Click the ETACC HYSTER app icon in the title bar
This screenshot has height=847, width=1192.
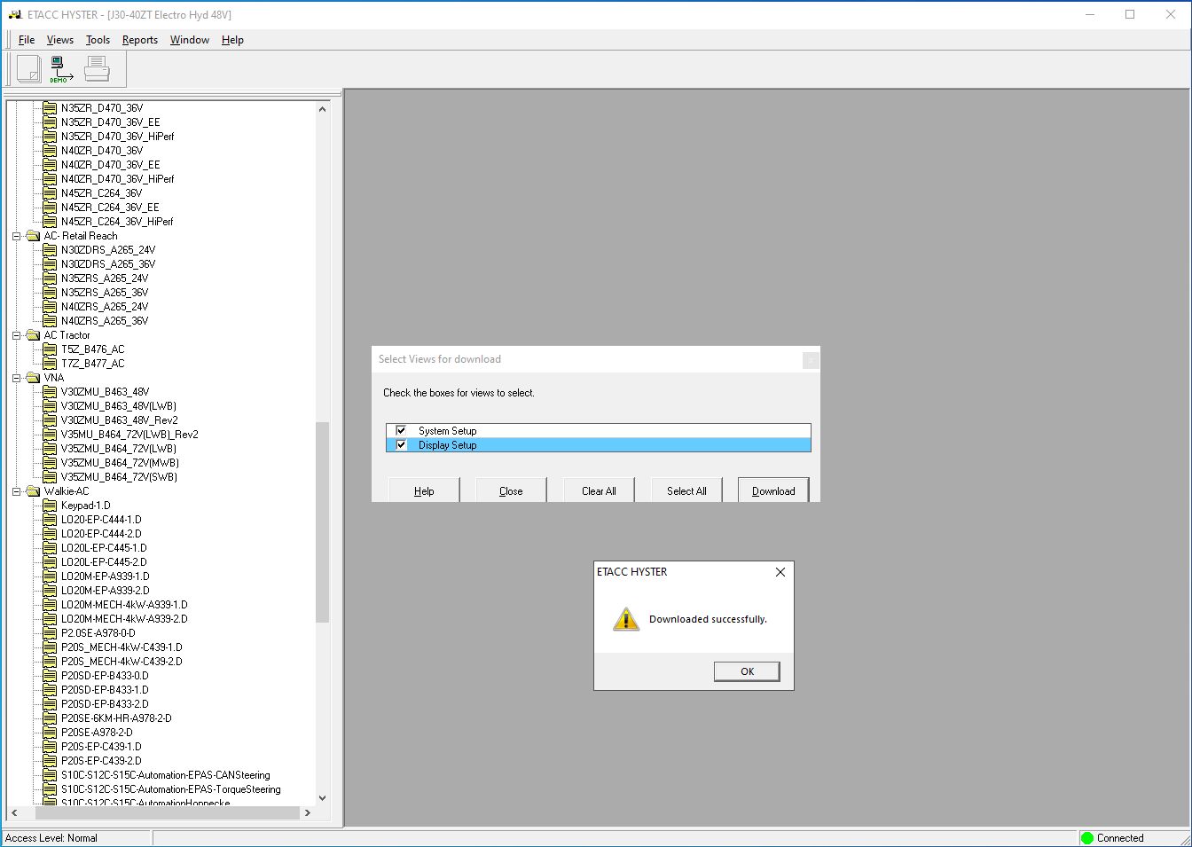point(14,15)
